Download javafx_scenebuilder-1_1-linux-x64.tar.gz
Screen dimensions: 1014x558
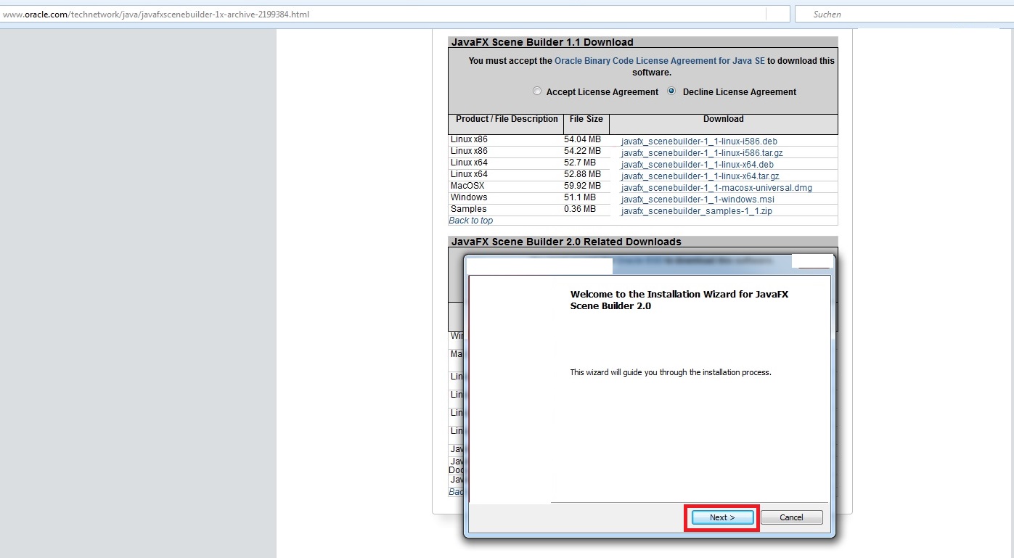(700, 176)
